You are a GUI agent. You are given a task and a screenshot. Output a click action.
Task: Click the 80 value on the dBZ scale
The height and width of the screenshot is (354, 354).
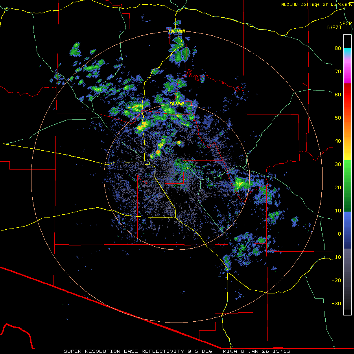(338, 48)
